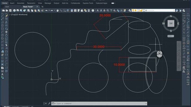Expand the Redo history dropdown arrow
The height and width of the screenshot is (107, 191).
tap(54, 11)
